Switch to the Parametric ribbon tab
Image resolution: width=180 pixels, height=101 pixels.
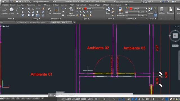click(31, 5)
